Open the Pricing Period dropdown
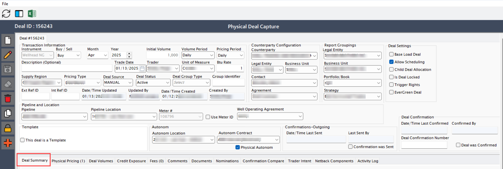 230,55
